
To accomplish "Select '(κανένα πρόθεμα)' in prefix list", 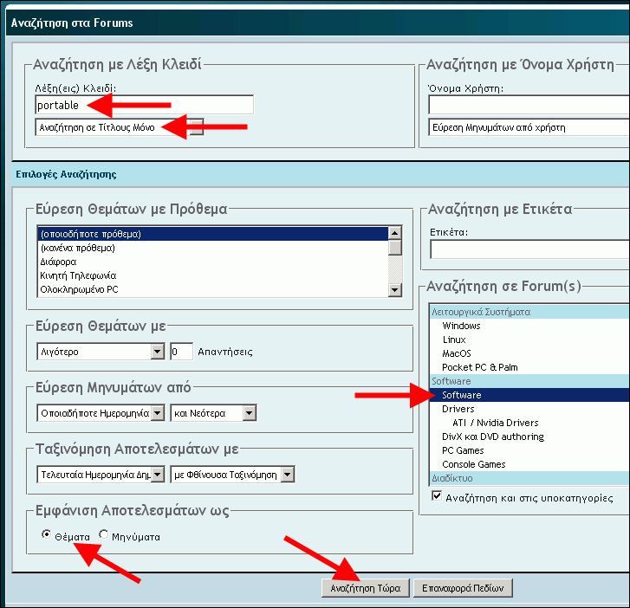I will 213,249.
